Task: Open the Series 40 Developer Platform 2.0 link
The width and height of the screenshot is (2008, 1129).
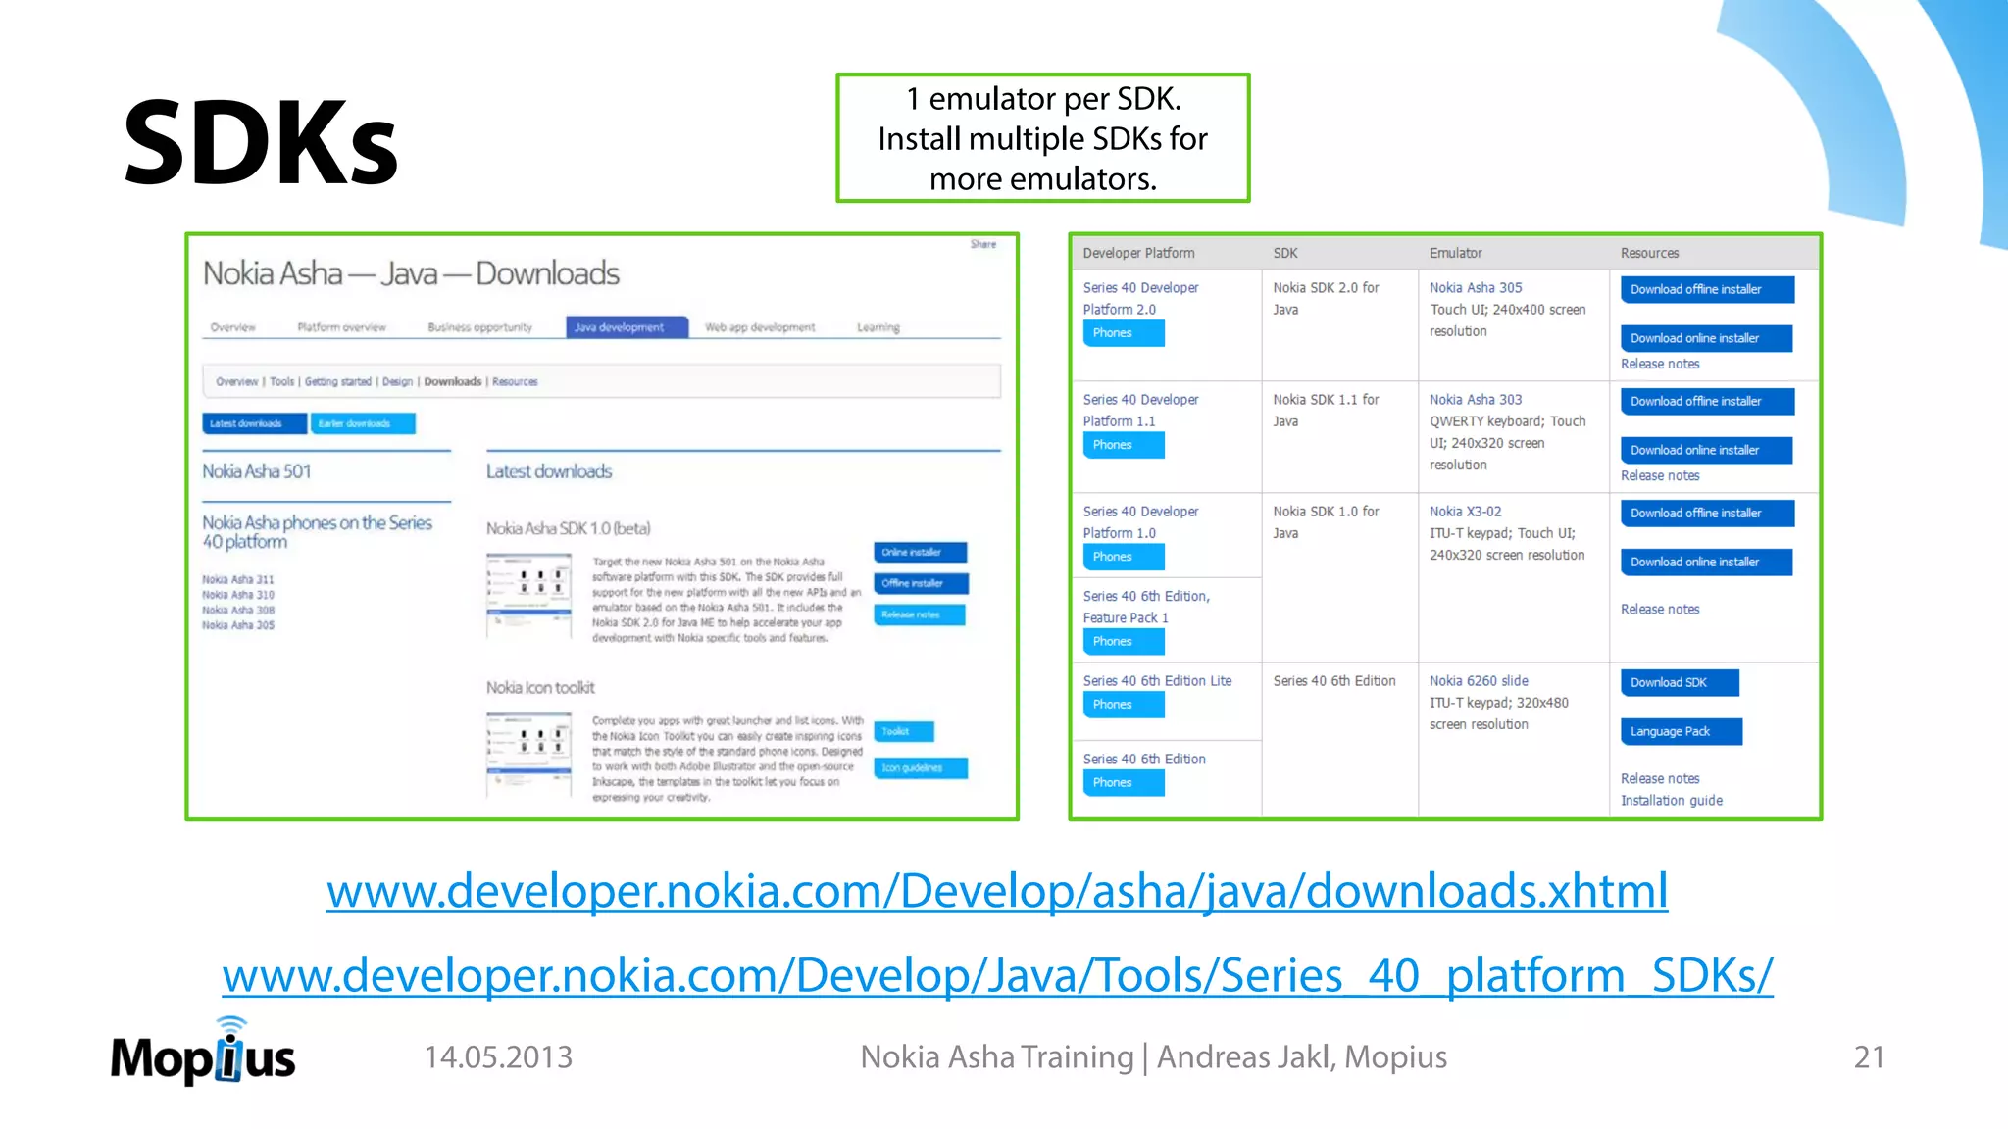Action: pos(1140,298)
